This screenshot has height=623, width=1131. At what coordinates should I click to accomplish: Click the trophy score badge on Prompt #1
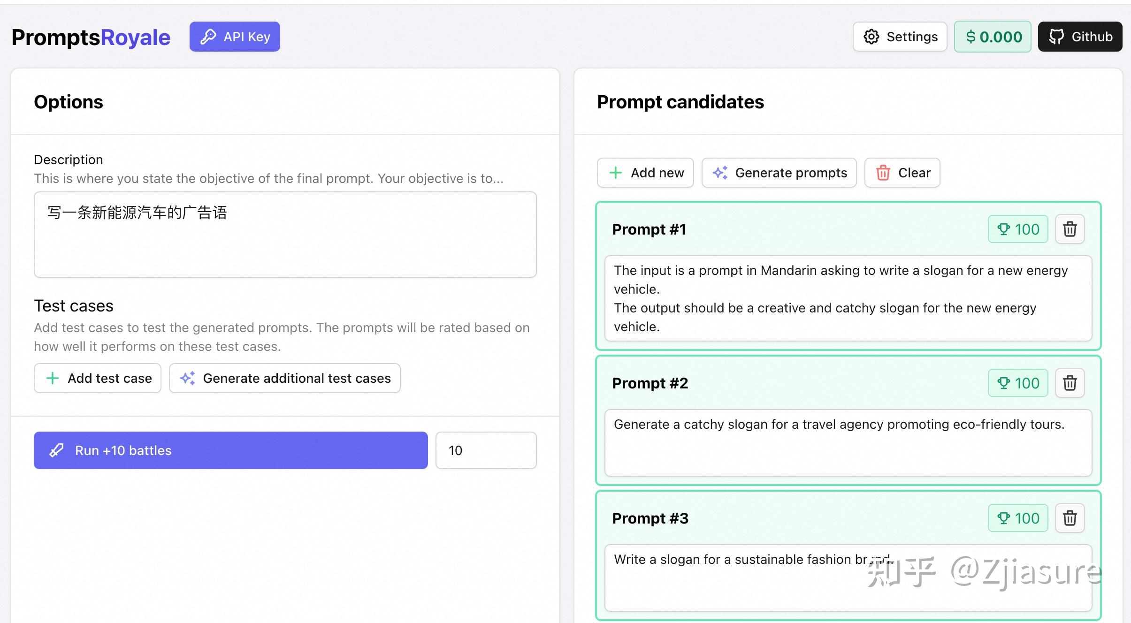click(1017, 229)
